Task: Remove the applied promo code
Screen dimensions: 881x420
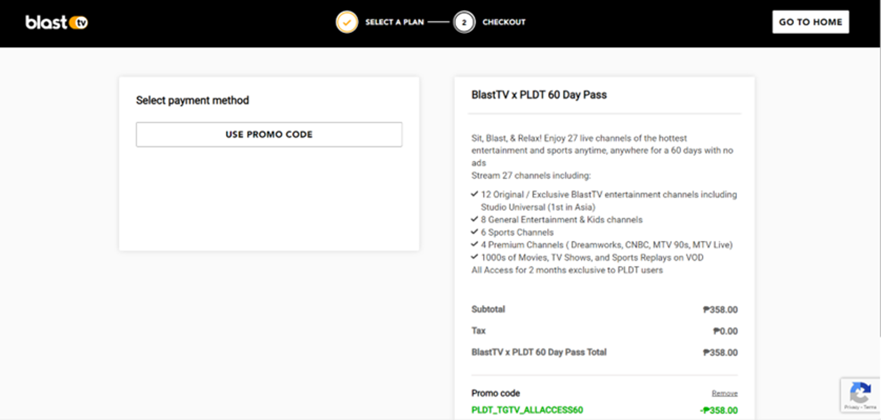Action: click(x=725, y=393)
